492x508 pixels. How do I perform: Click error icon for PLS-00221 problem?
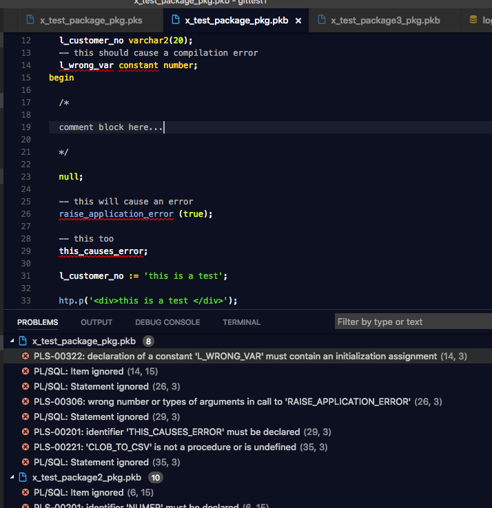tap(25, 447)
